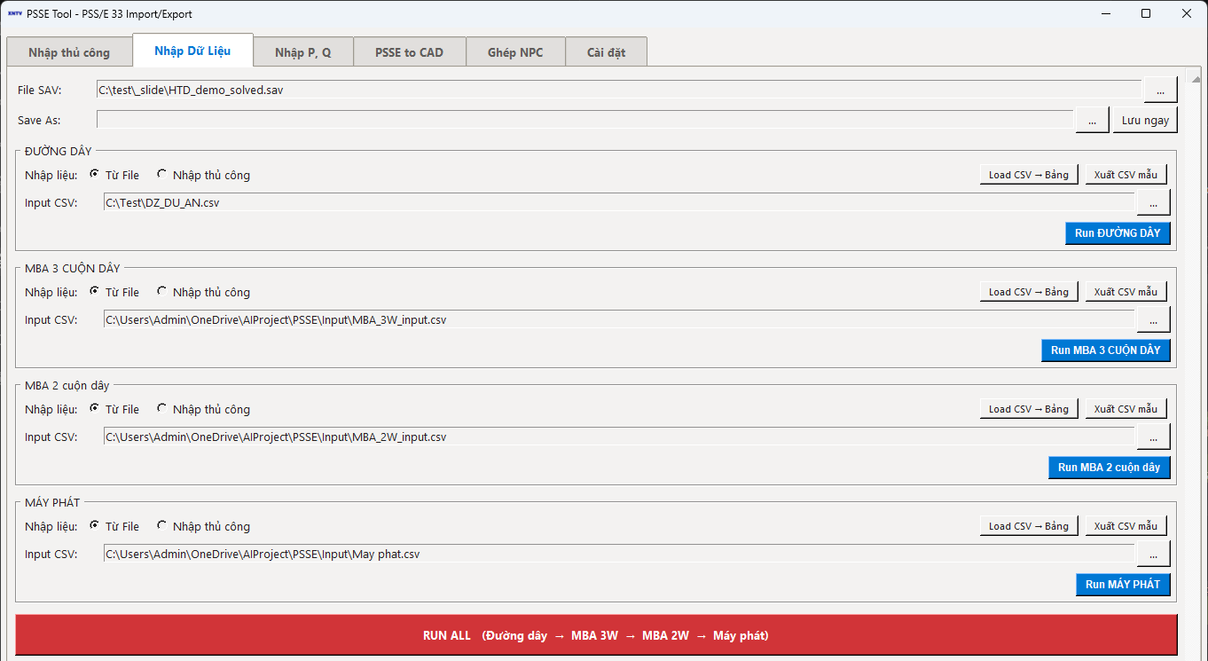
Task: Click Run MBA 2 cuộn dây
Action: point(1110,468)
